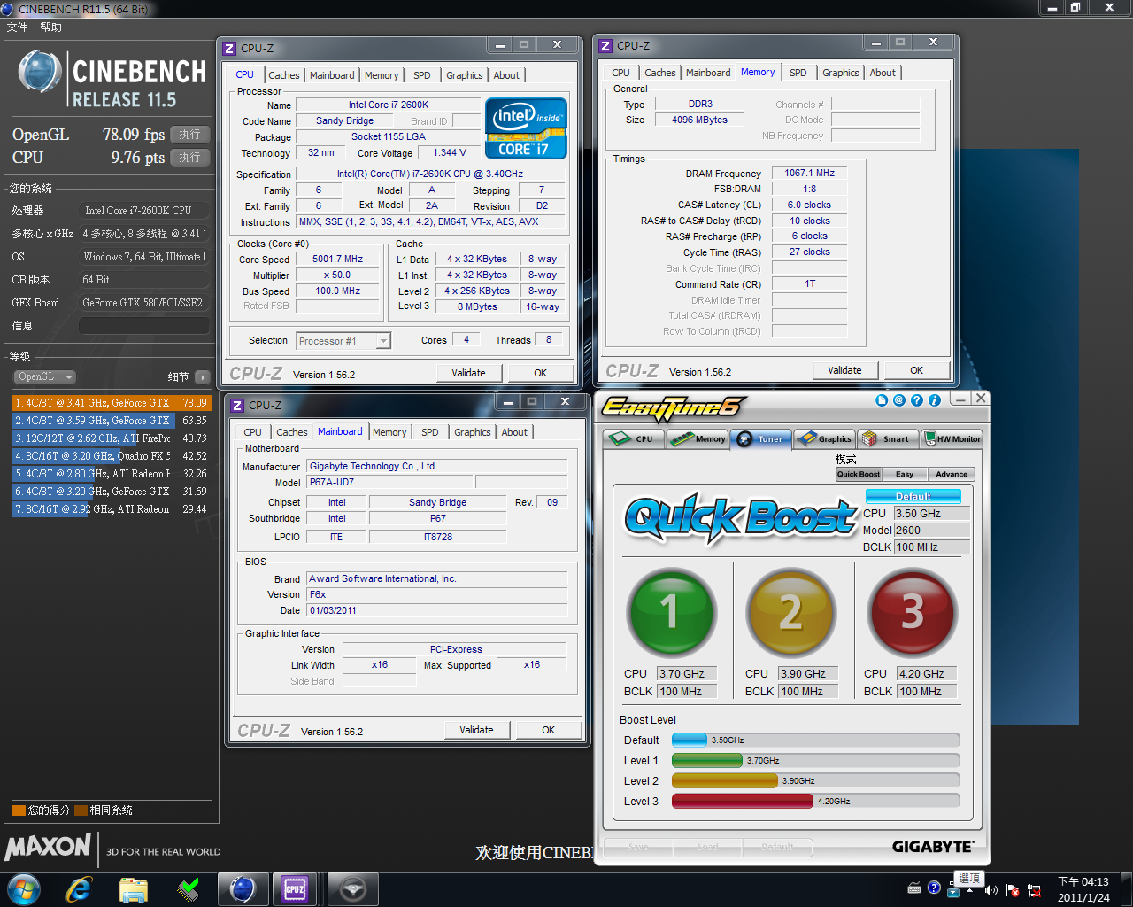Image resolution: width=1133 pixels, height=907 pixels.
Task: Click DRAM Frequency value 1067.1 MHz
Action: tap(809, 174)
